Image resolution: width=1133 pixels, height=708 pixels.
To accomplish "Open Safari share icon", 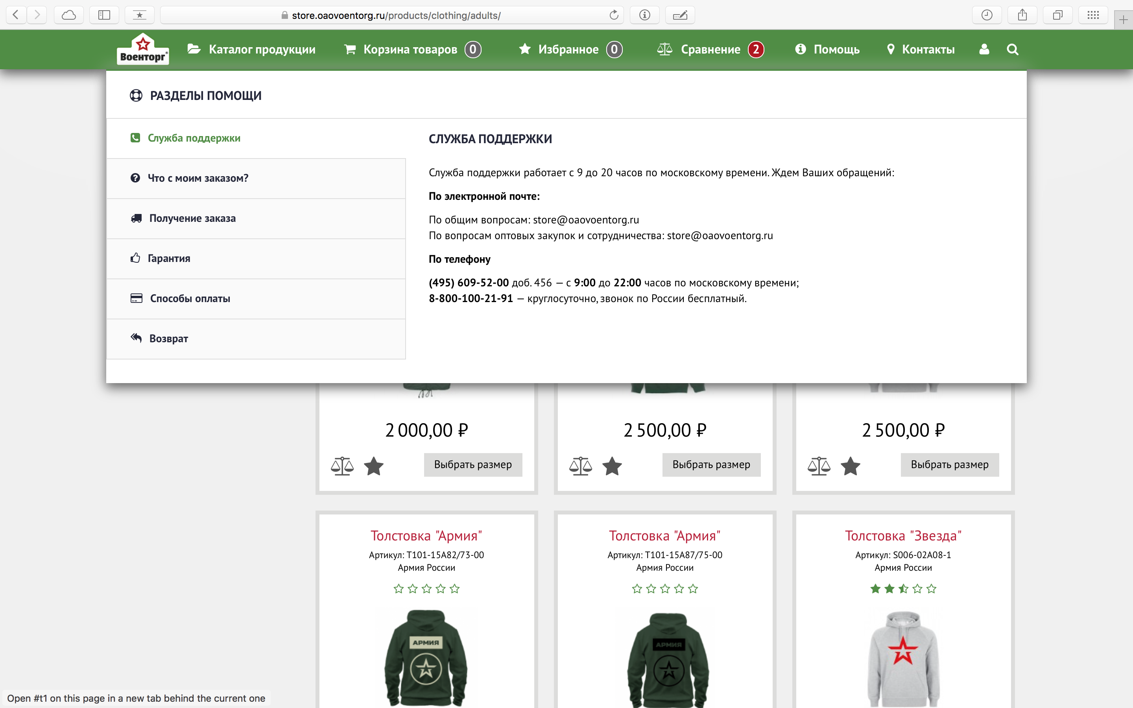I will point(1022,15).
